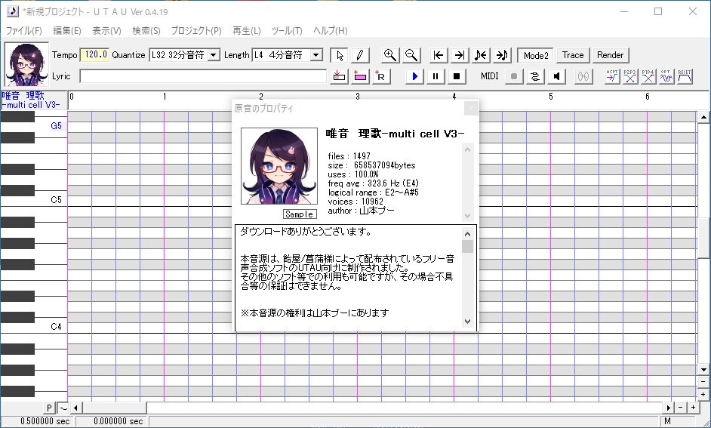
Task: Click the arrow-into-note icon
Action: point(502,55)
